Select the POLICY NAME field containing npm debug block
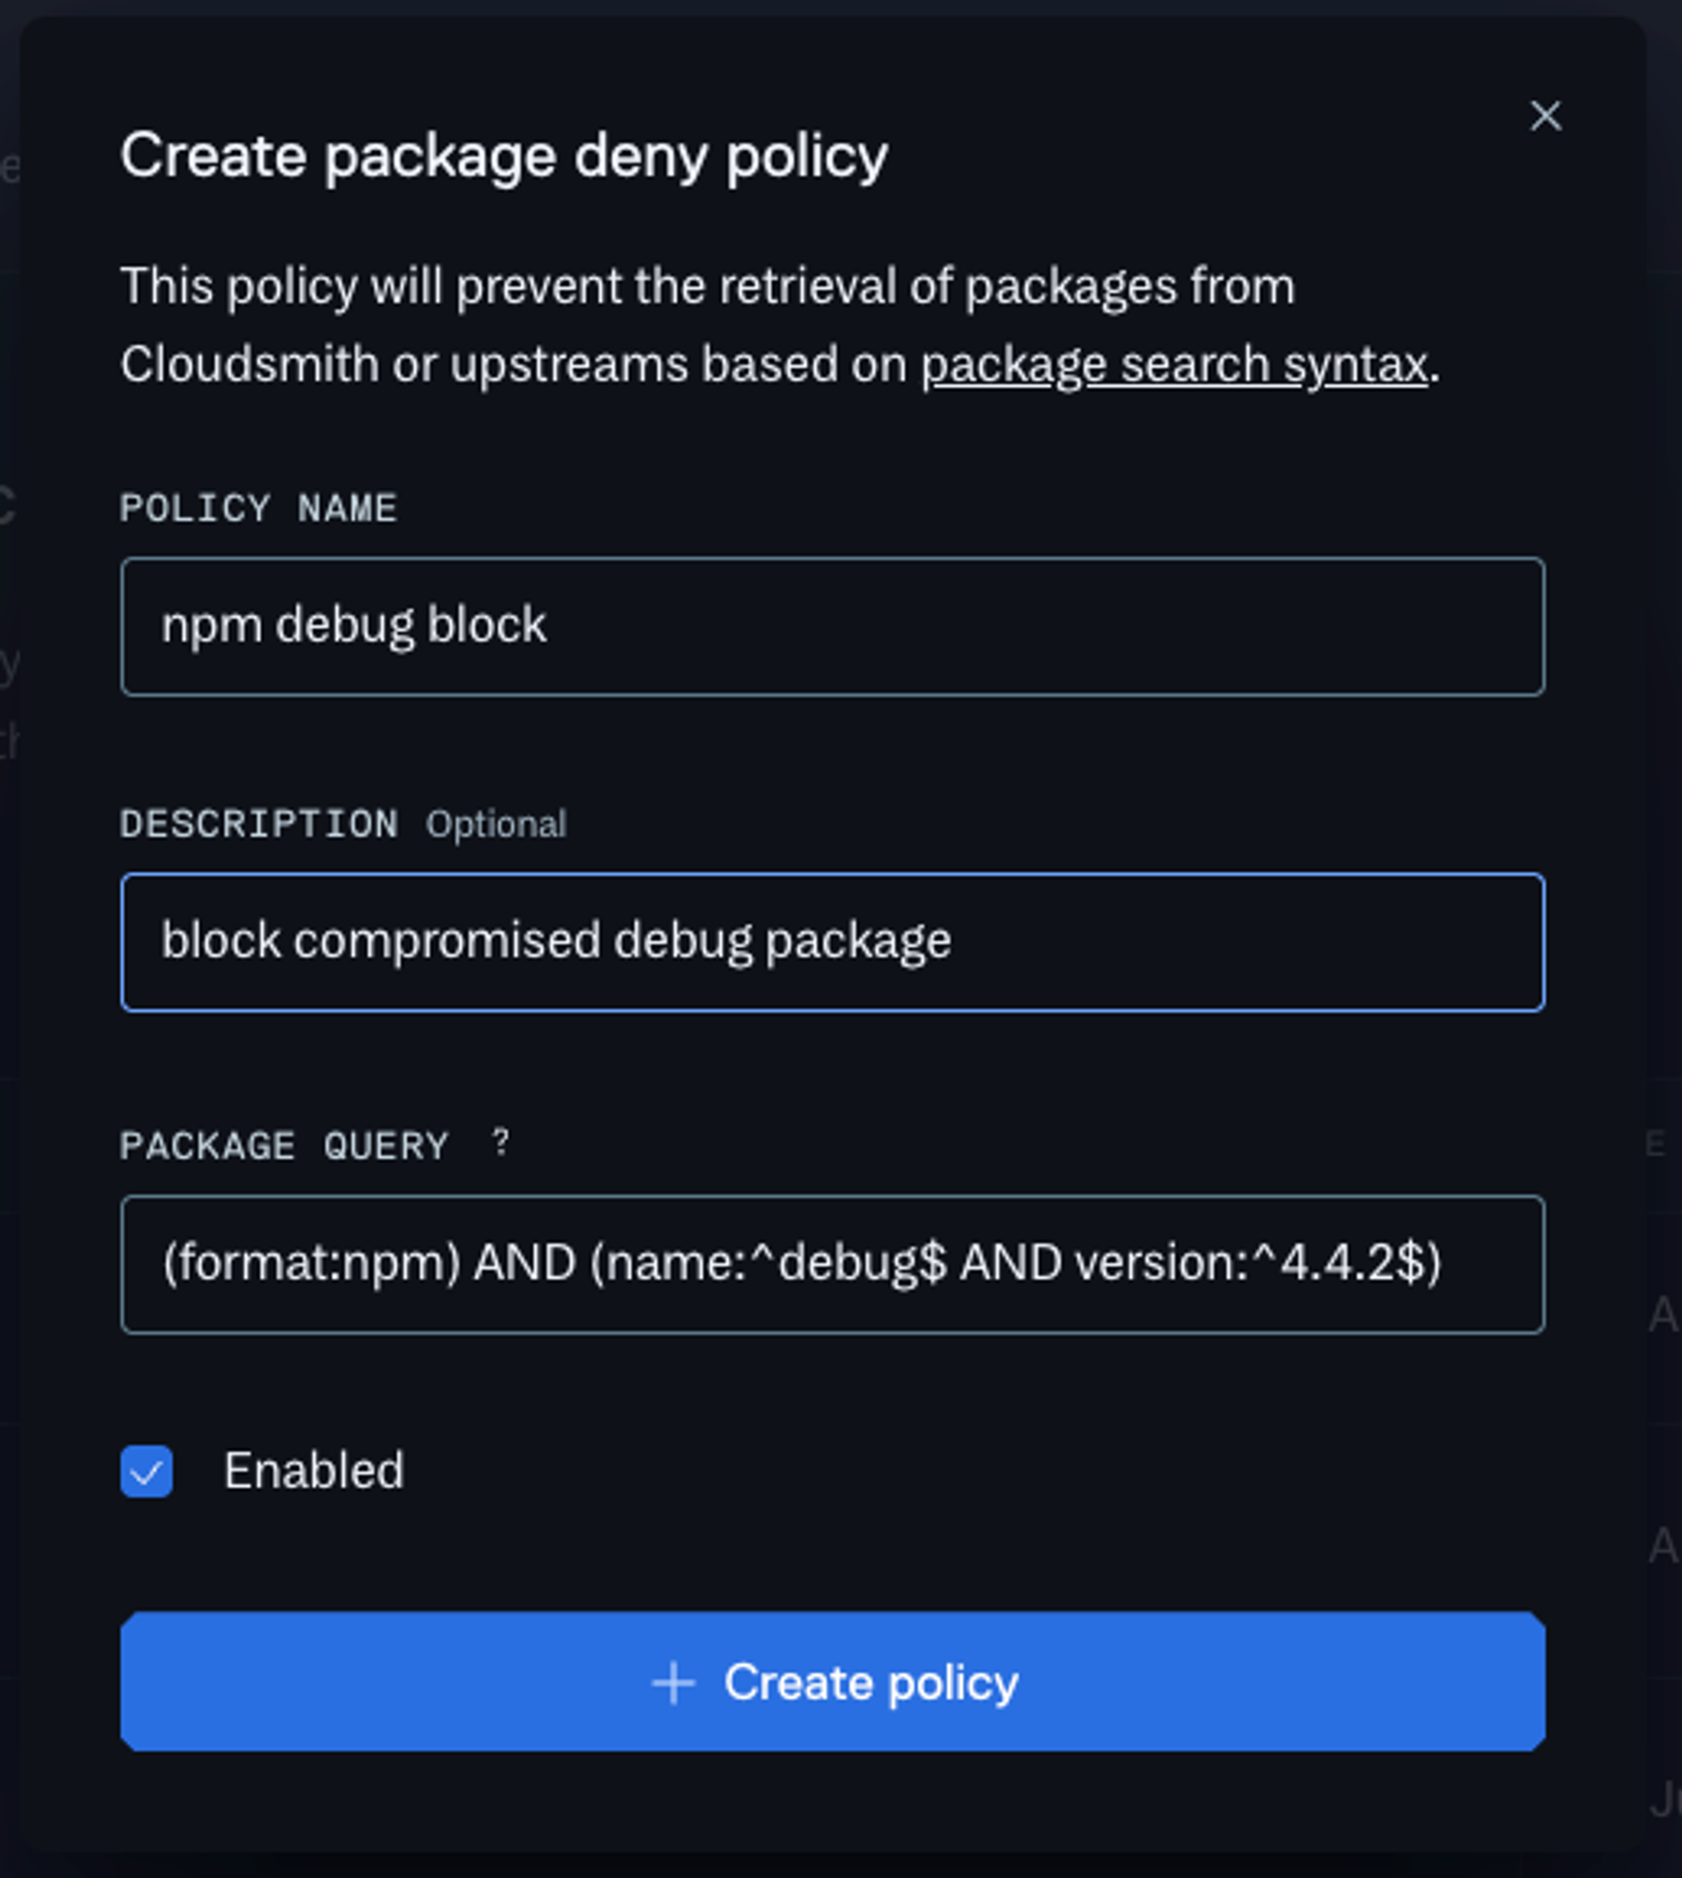This screenshot has width=1682, height=1878. point(832,625)
